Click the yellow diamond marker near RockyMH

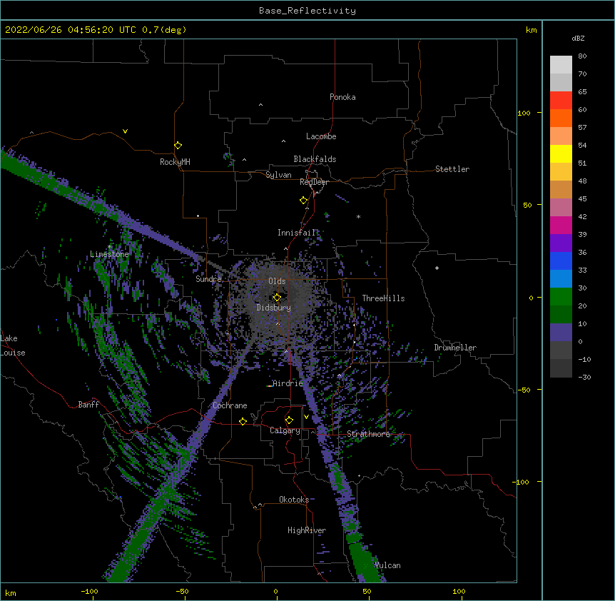point(178,146)
